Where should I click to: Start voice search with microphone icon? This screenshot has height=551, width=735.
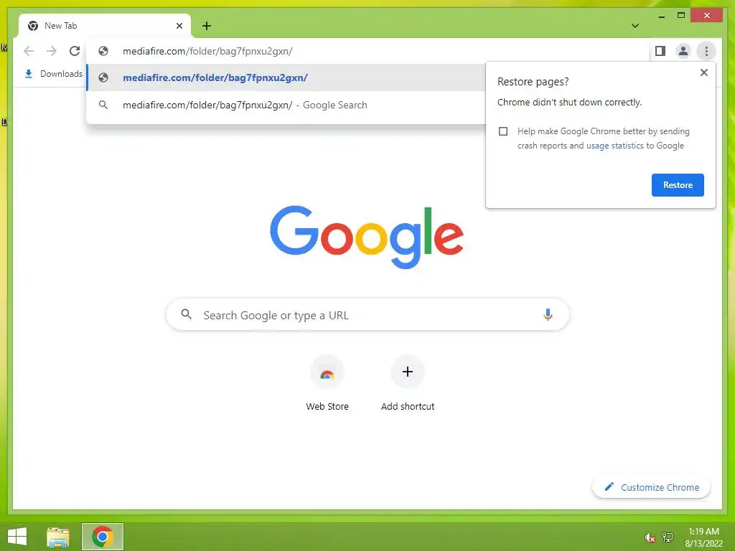[x=548, y=314]
